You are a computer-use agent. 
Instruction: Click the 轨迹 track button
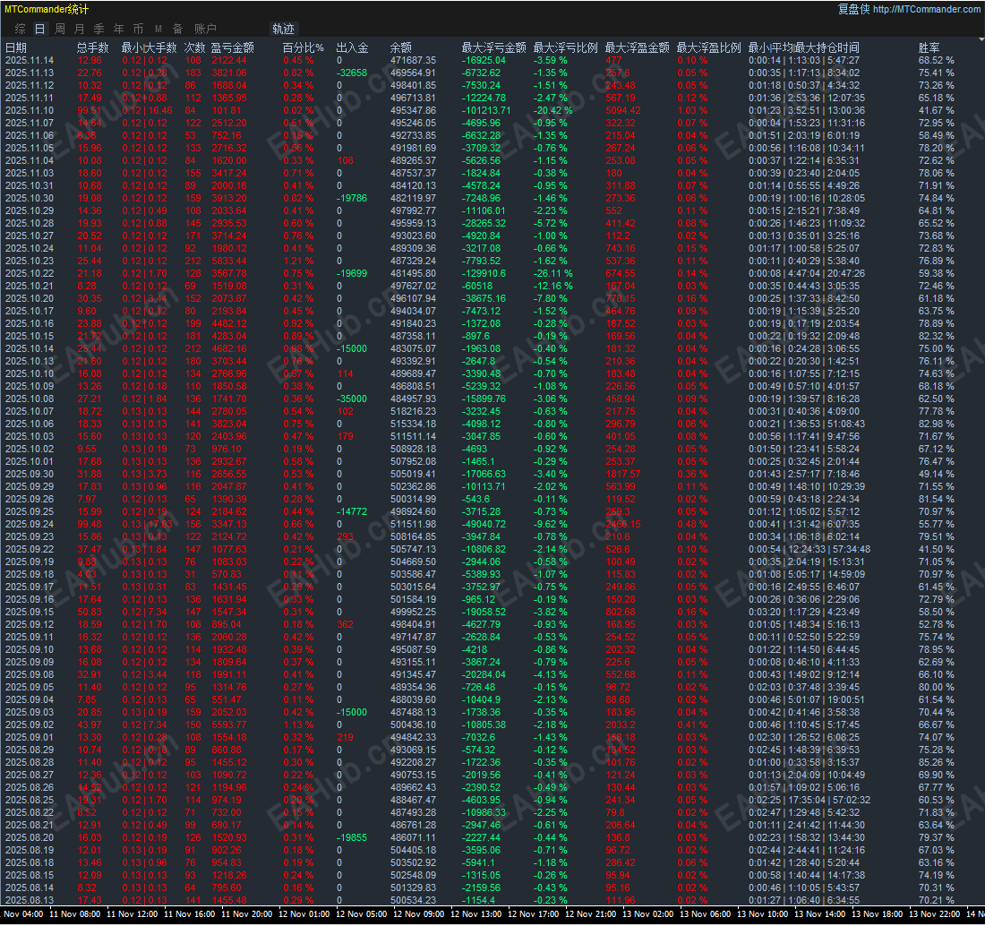(x=283, y=29)
